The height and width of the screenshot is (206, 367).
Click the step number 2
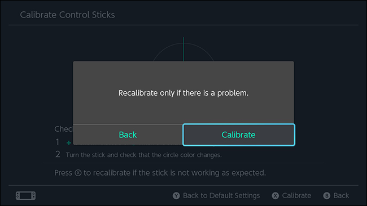(58, 154)
